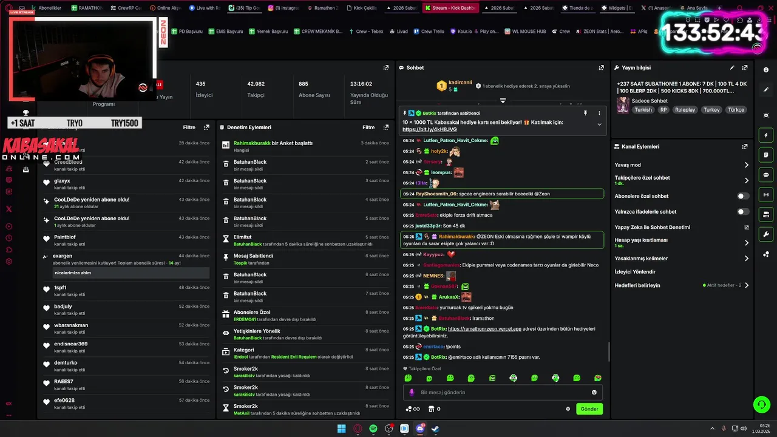777x437 pixels.
Task: Click the purple microphone icon in chat input
Action: (412, 392)
